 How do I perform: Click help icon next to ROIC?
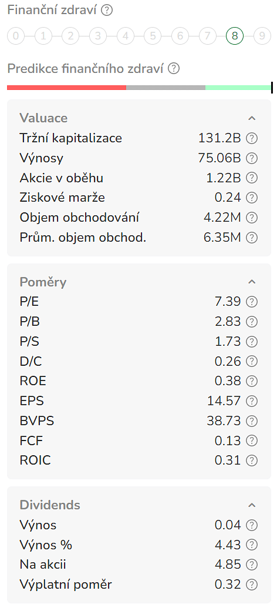[x=252, y=460]
